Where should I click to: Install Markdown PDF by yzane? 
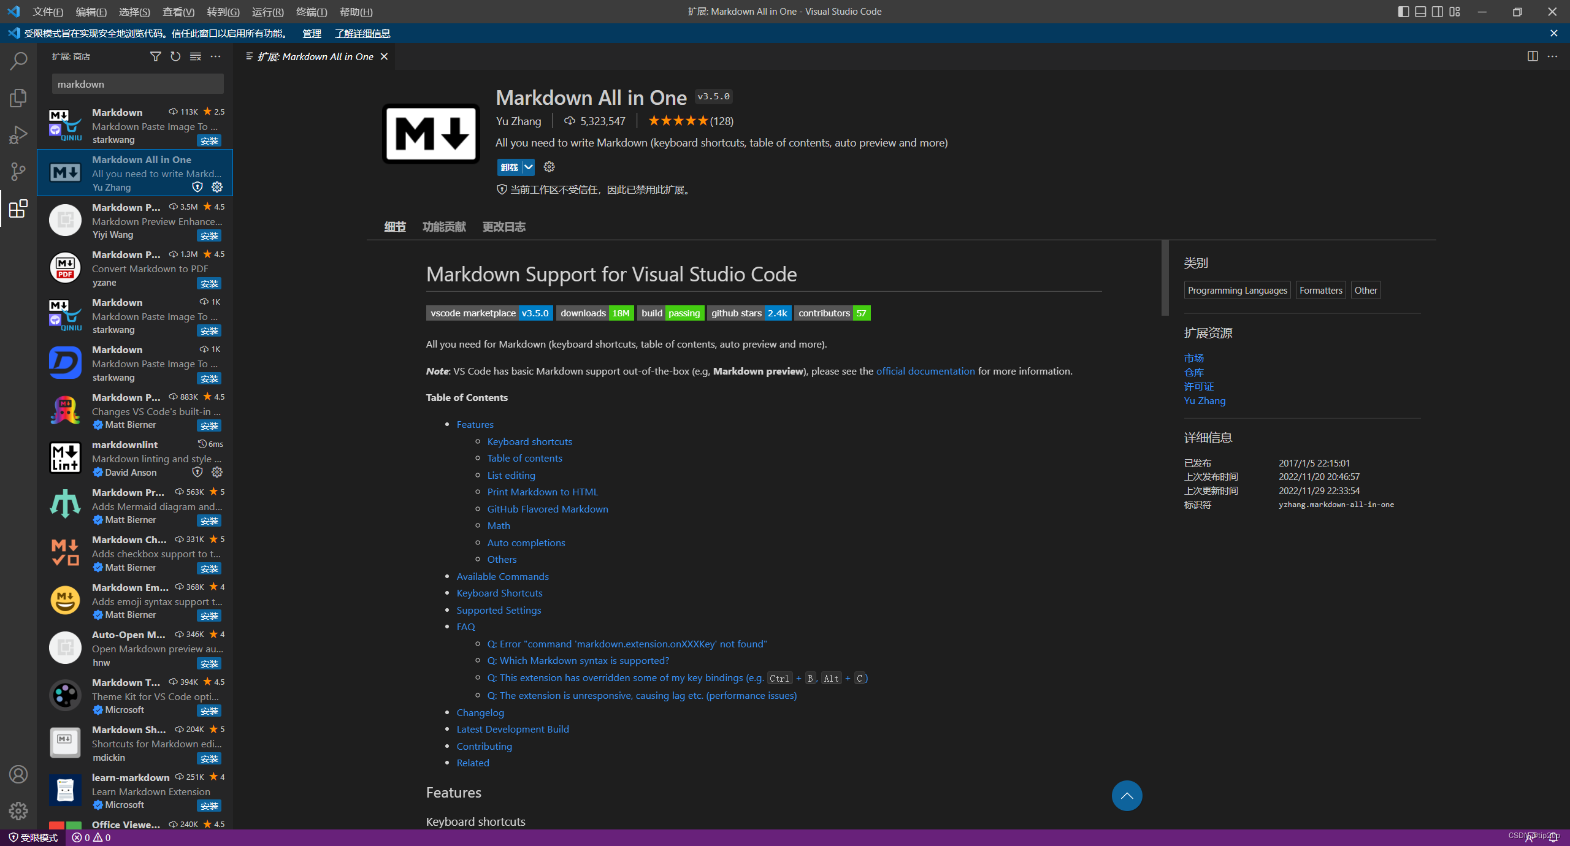click(209, 283)
